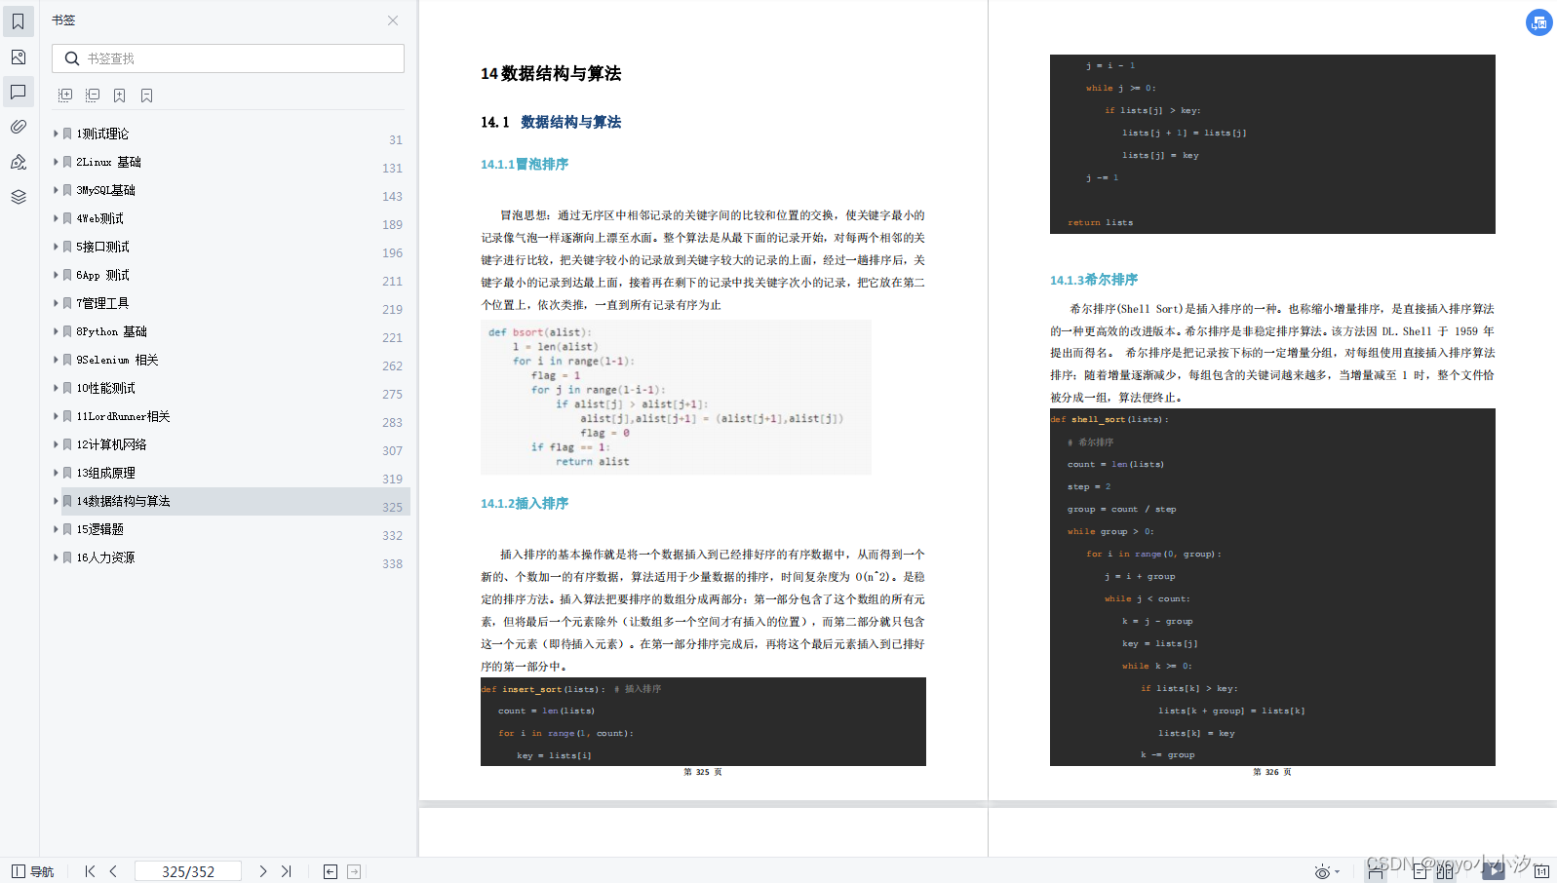Toggle two-page facing view

tap(1445, 871)
